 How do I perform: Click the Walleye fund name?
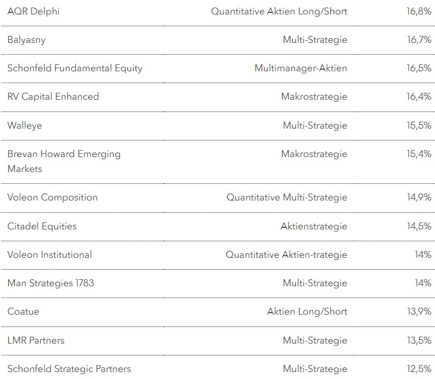[x=25, y=125]
